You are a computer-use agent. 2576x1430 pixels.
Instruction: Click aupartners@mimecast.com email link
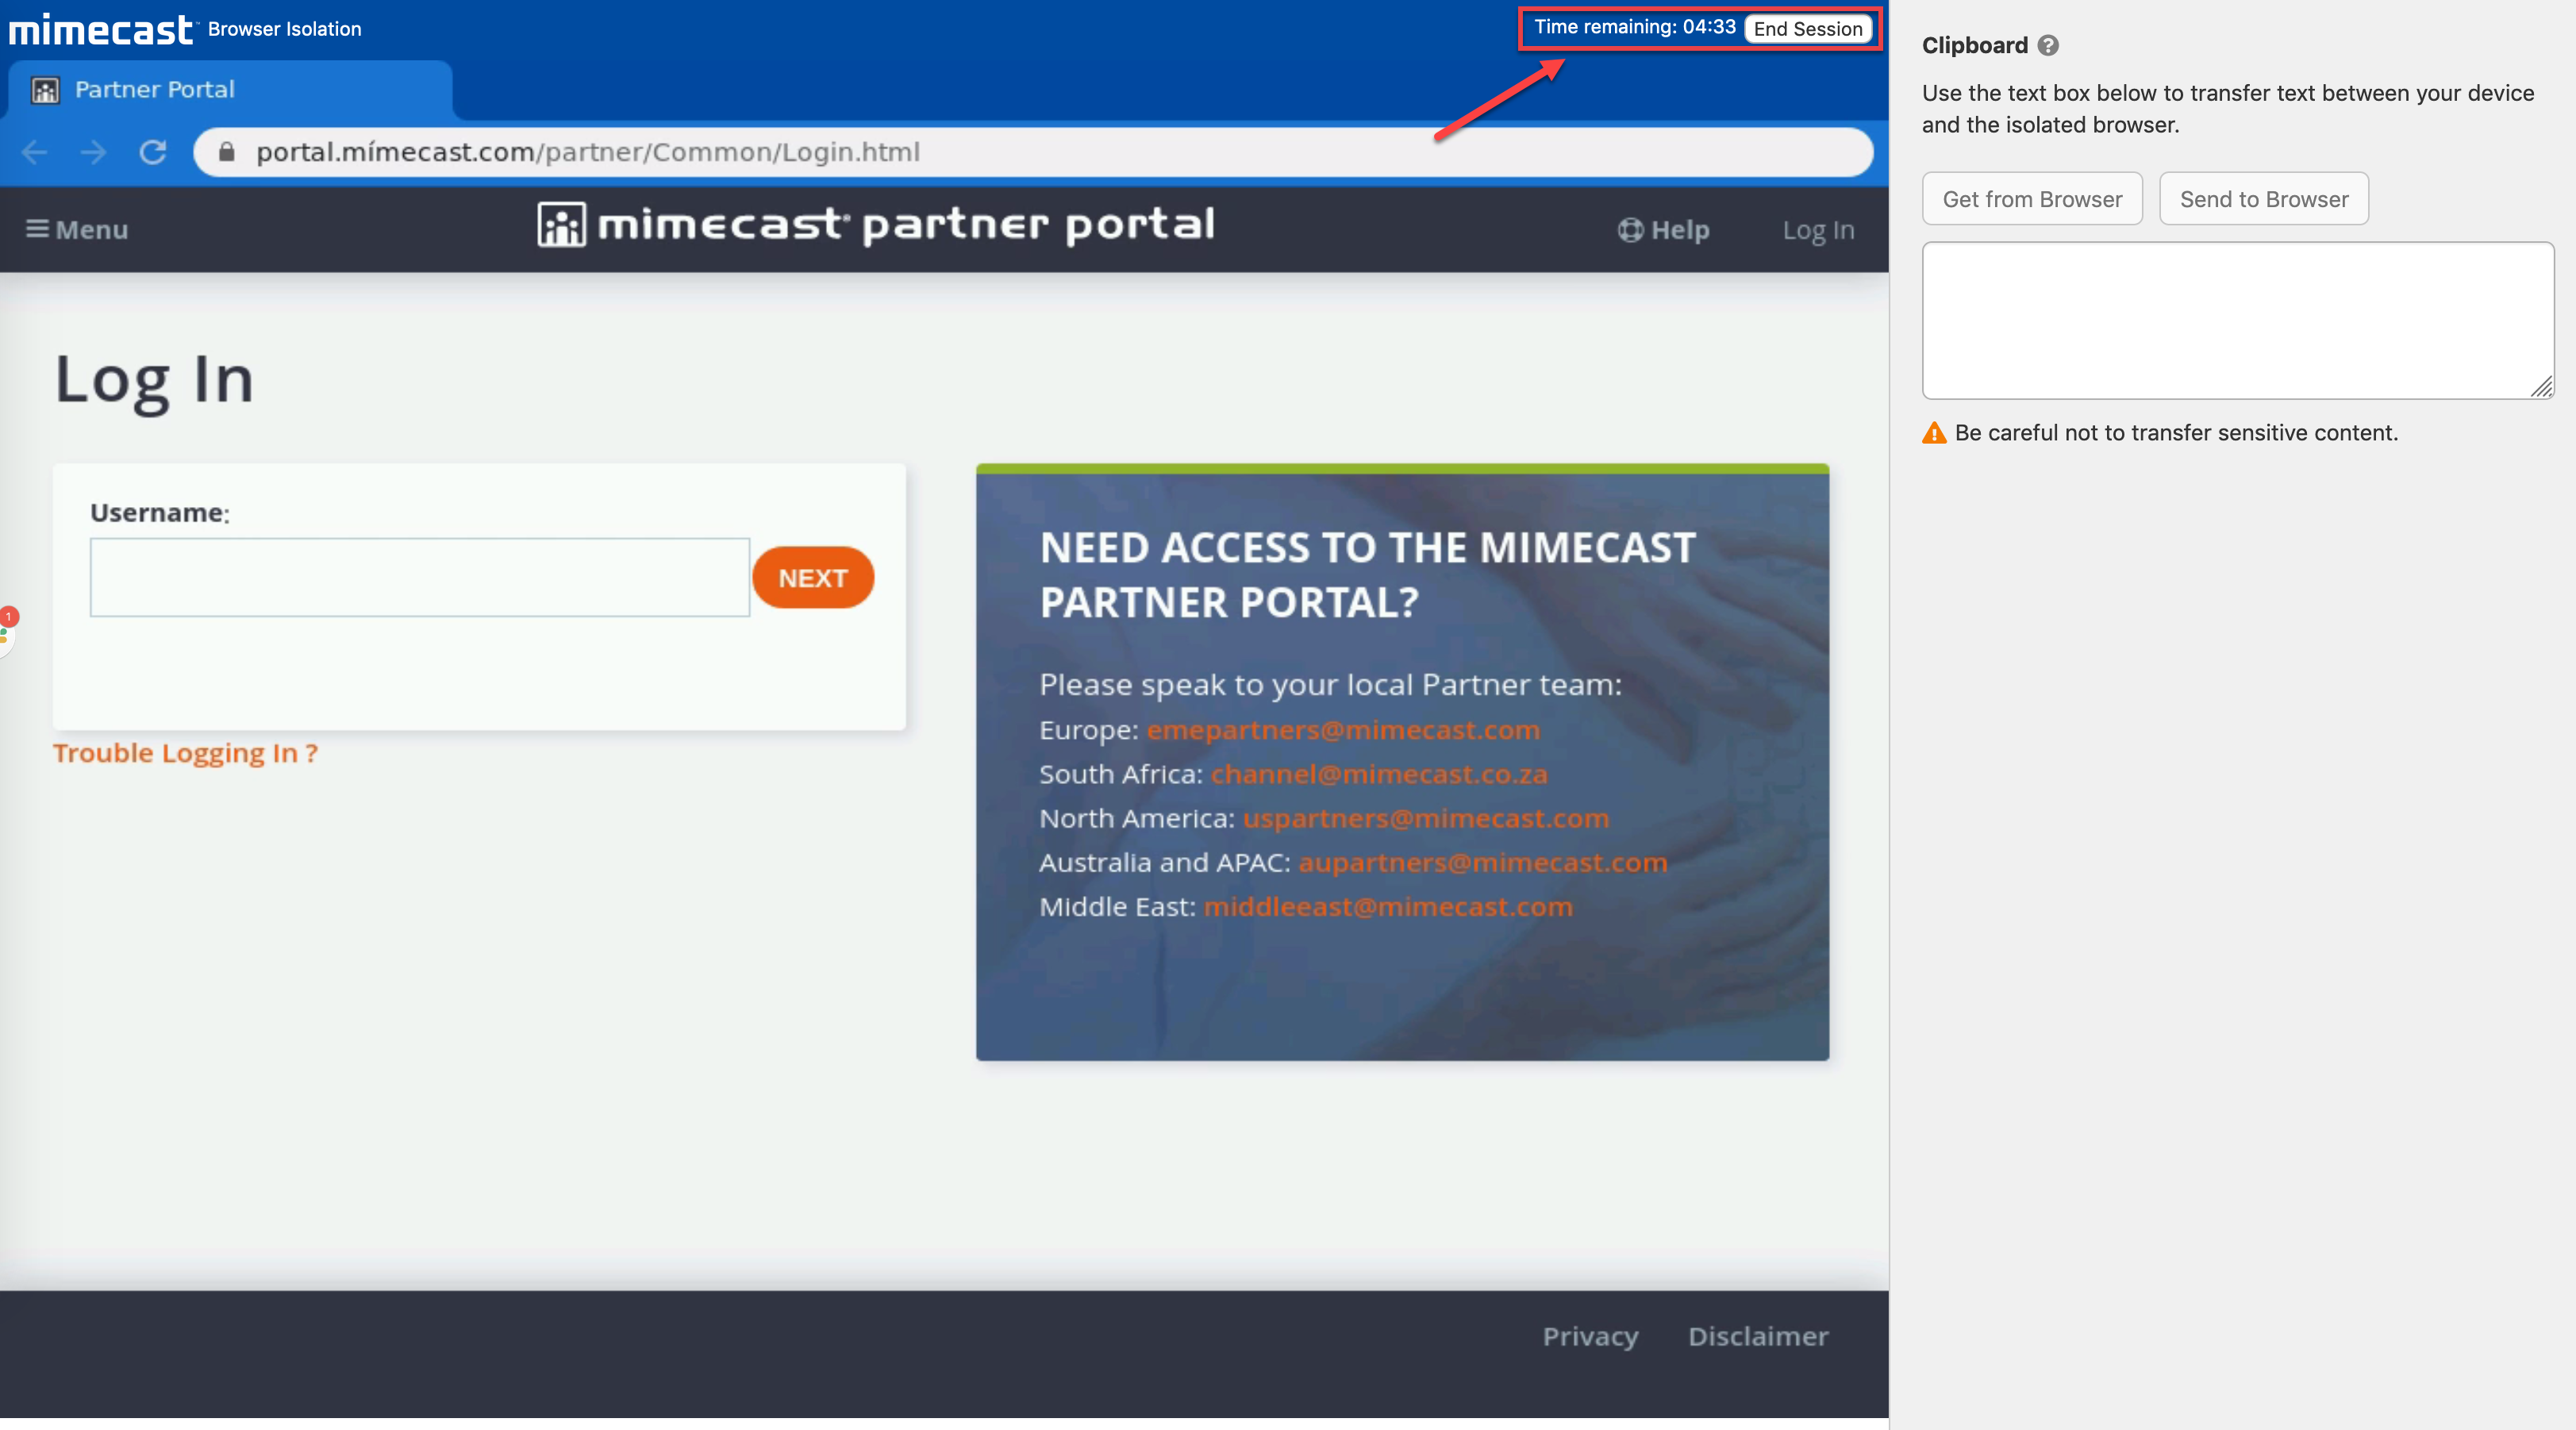[1483, 862]
